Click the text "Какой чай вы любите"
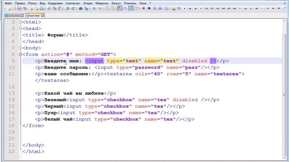 pos(74,93)
